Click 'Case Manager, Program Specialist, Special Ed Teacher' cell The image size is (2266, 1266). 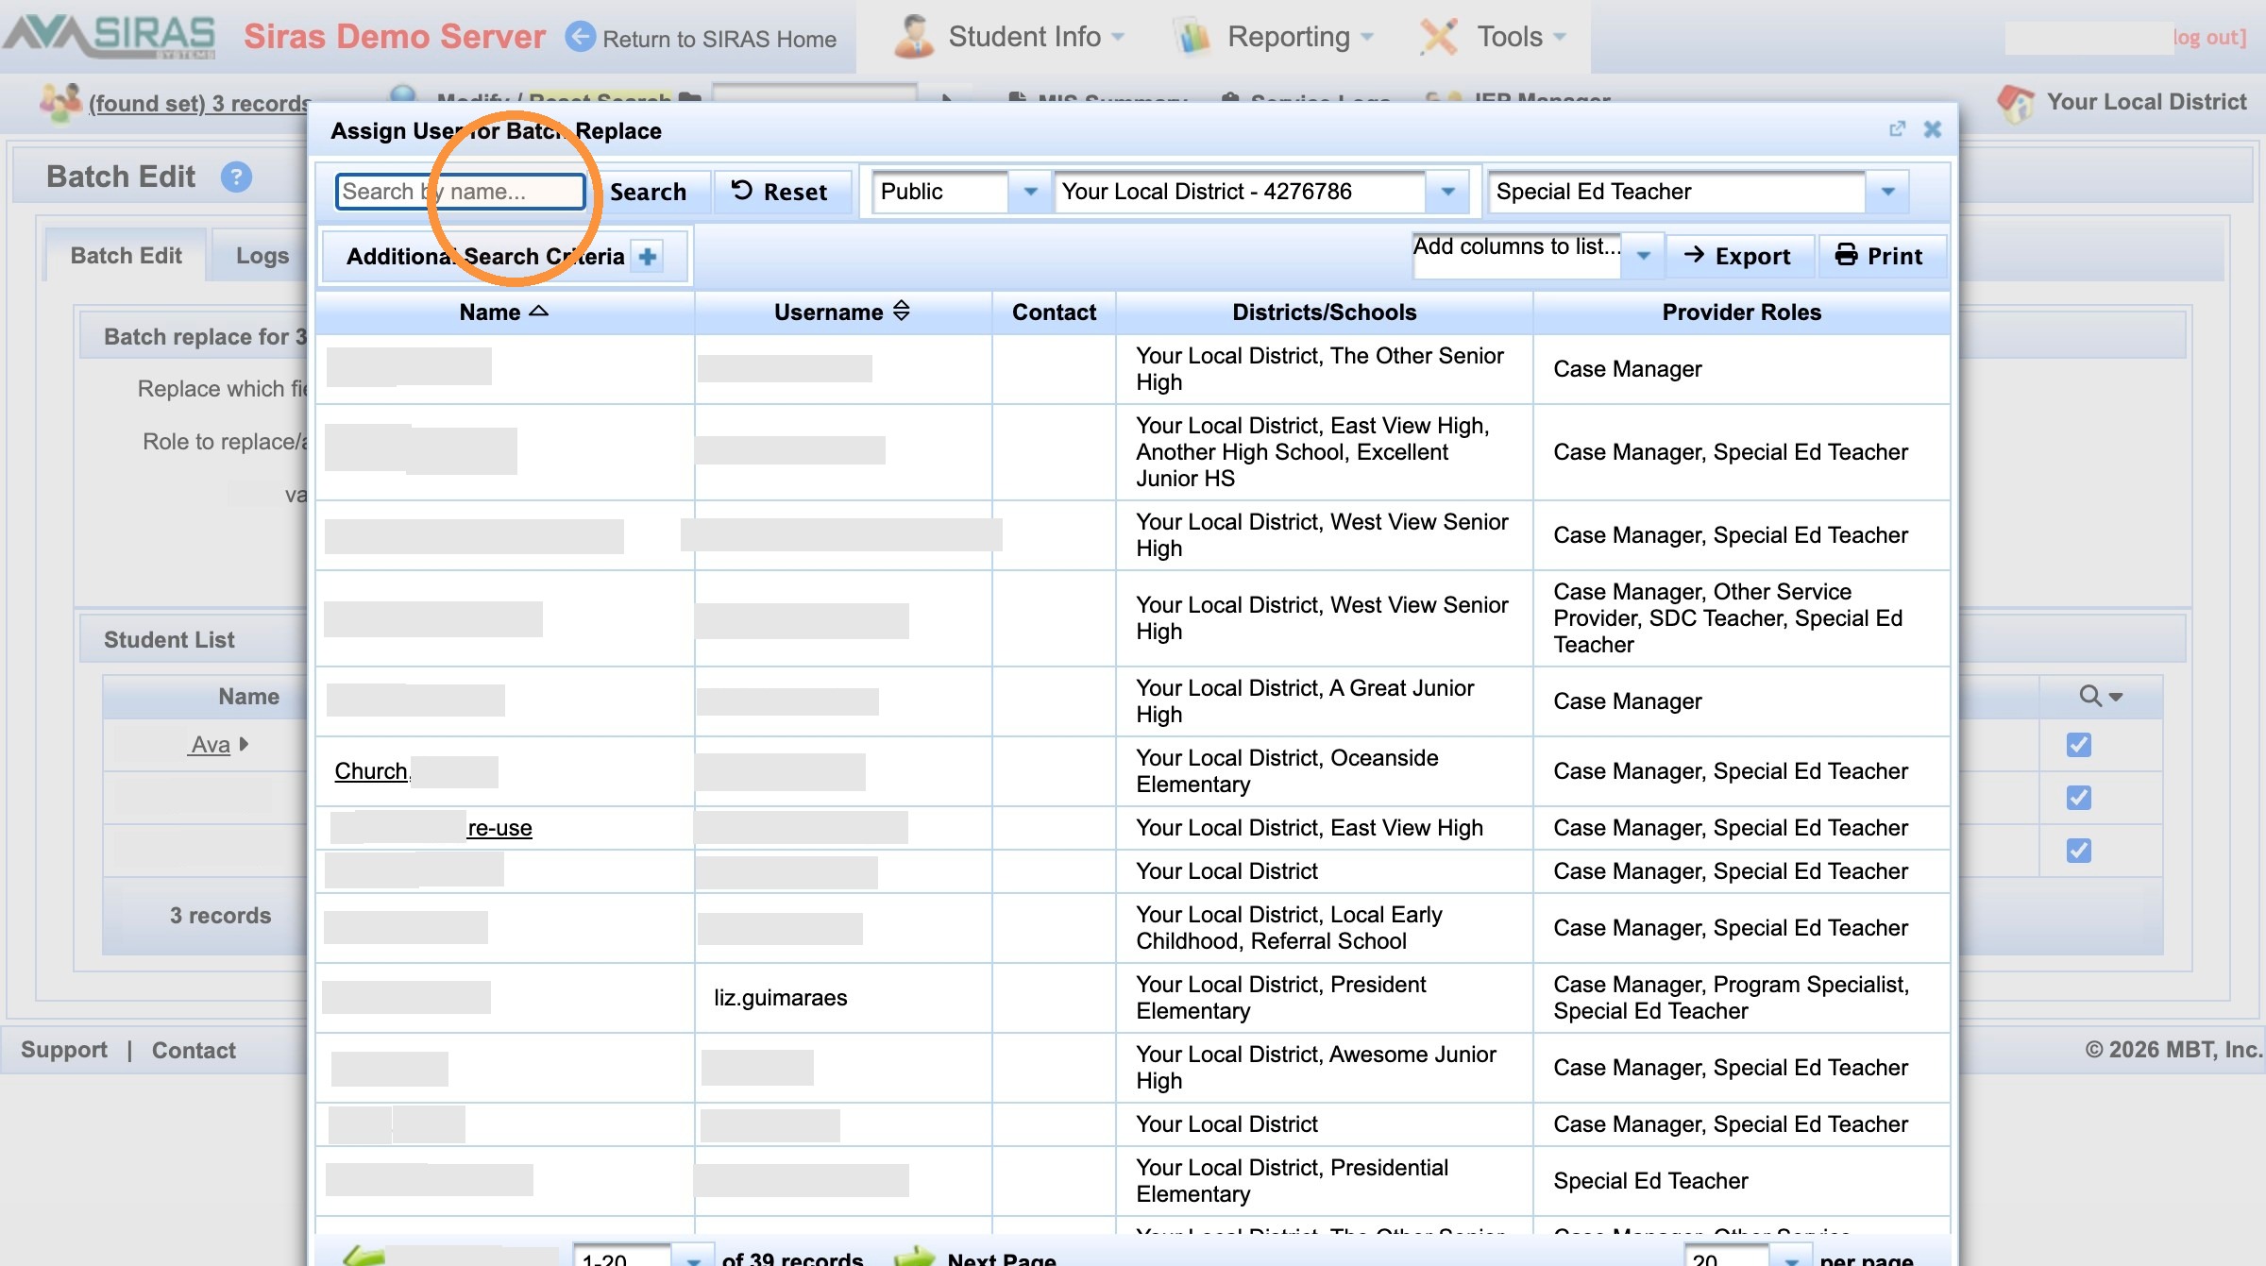point(1741,998)
